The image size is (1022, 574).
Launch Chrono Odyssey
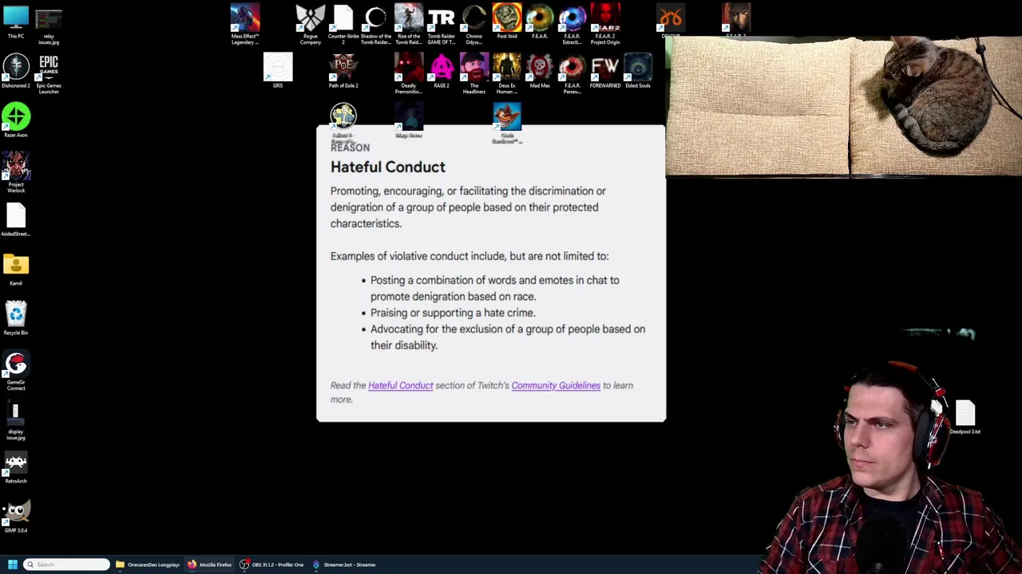click(x=474, y=25)
